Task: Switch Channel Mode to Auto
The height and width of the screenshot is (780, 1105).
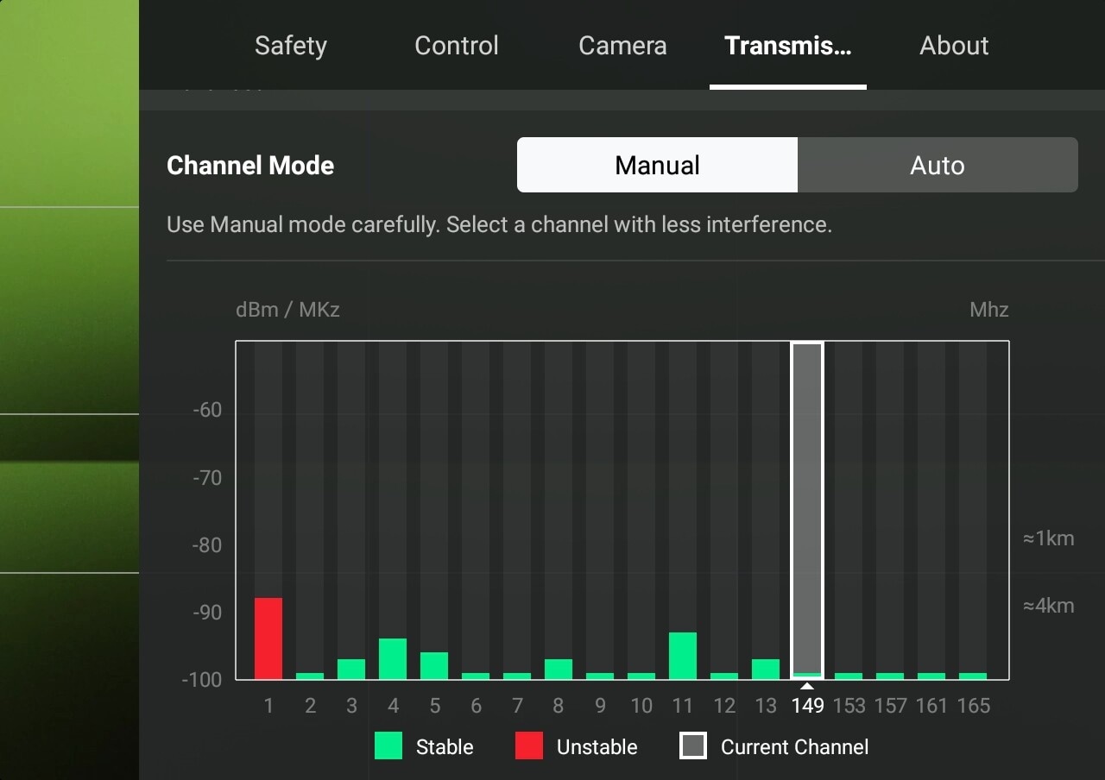Action: coord(938,165)
